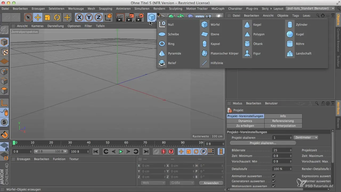The width and height of the screenshot is (341, 192).
Task: Open the Größe size mode dropdown
Action: tap(182, 183)
